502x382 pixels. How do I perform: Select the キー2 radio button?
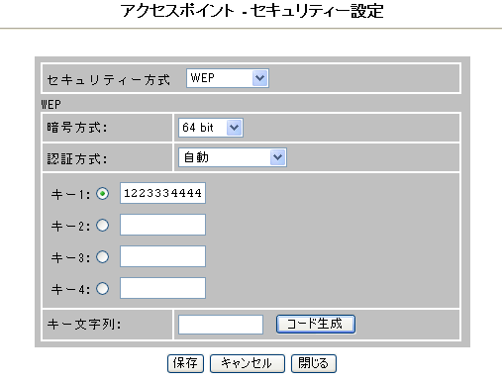tap(102, 226)
